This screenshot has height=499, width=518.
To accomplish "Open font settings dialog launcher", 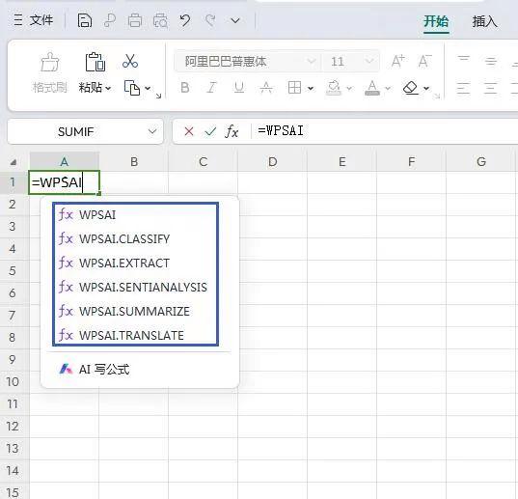I will click(x=437, y=96).
